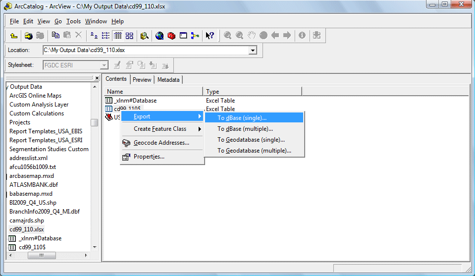This screenshot has width=475, height=276.
Task: Choose To dBase (single) export option
Action: 254,118
